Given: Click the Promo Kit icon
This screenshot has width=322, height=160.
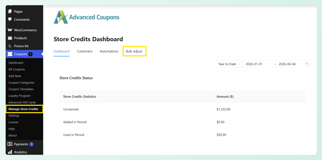Looking at the screenshot, I should tap(10, 46).
